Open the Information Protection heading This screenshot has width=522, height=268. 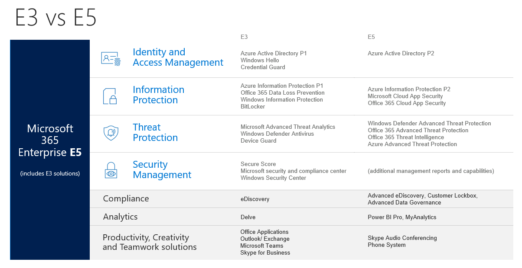coord(158,95)
